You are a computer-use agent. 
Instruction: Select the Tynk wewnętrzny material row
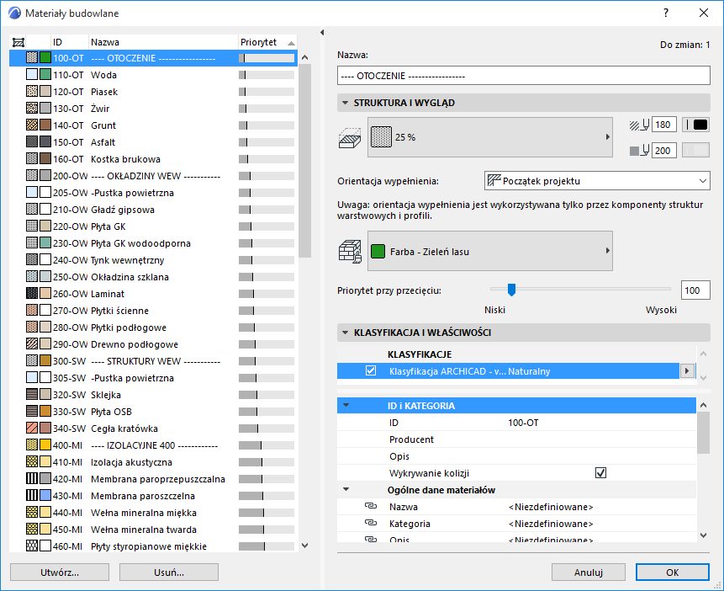tap(153, 260)
